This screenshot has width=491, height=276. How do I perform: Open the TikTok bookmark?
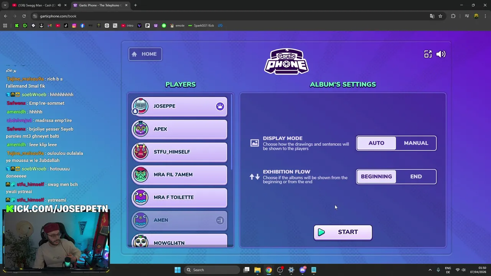66,26
